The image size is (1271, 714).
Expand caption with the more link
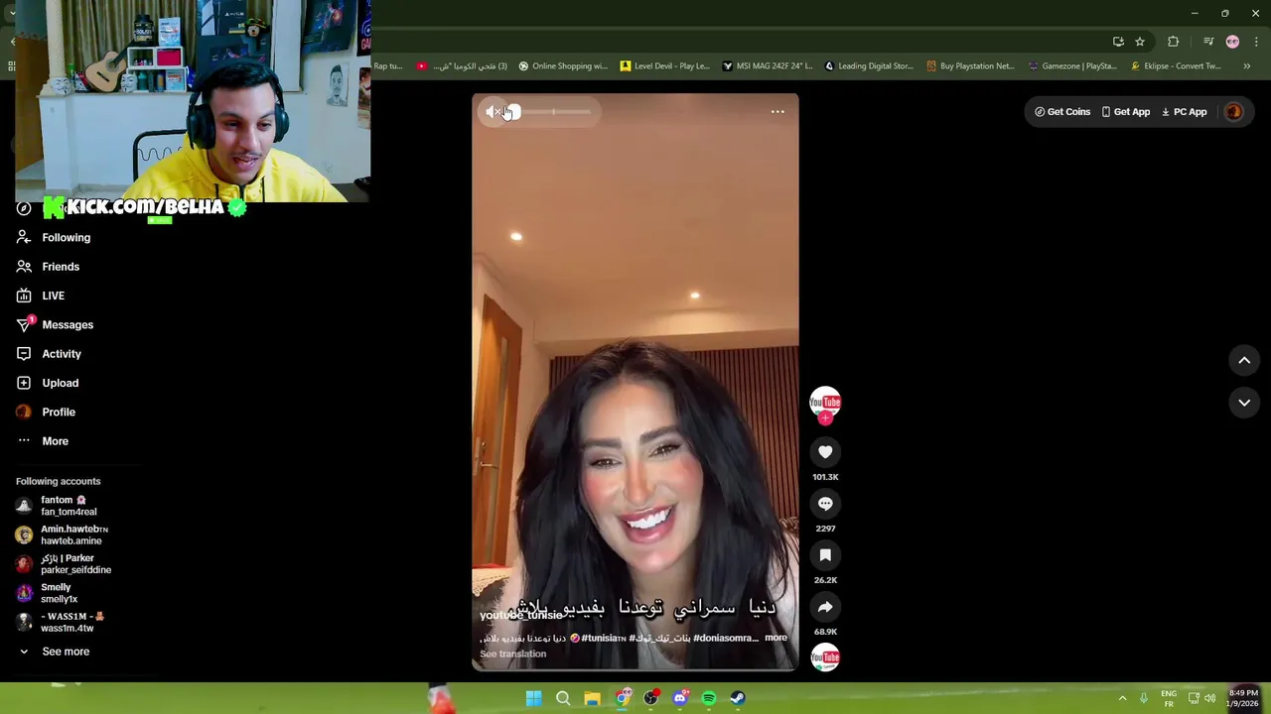pyautogui.click(x=776, y=638)
